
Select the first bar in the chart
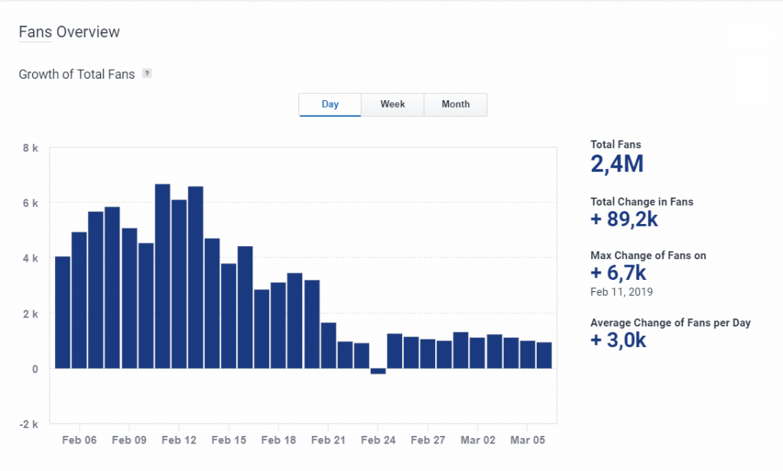click(x=63, y=312)
